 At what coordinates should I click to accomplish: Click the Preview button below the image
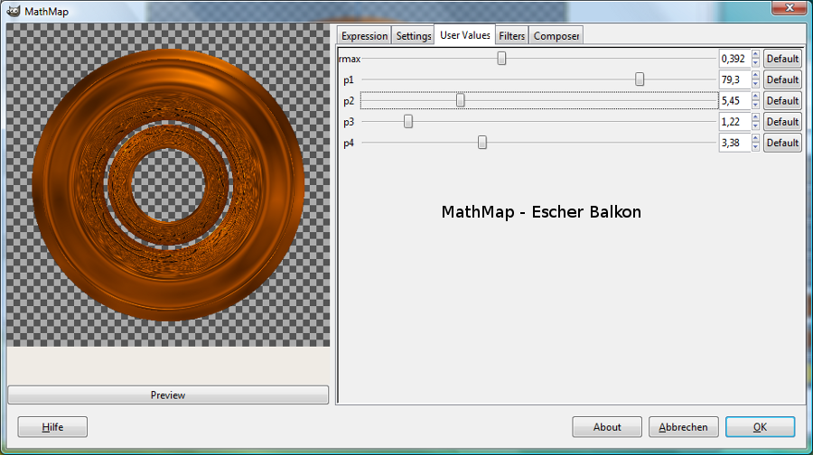tap(168, 395)
